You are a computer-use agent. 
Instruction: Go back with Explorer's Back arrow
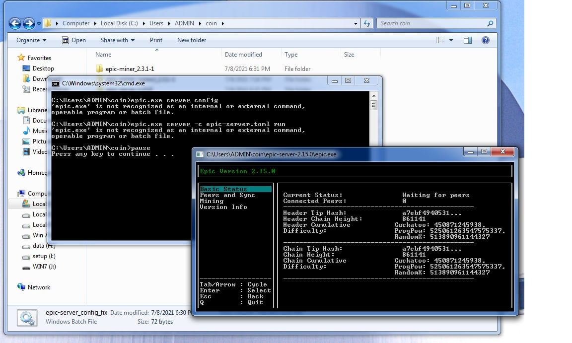click(x=15, y=23)
